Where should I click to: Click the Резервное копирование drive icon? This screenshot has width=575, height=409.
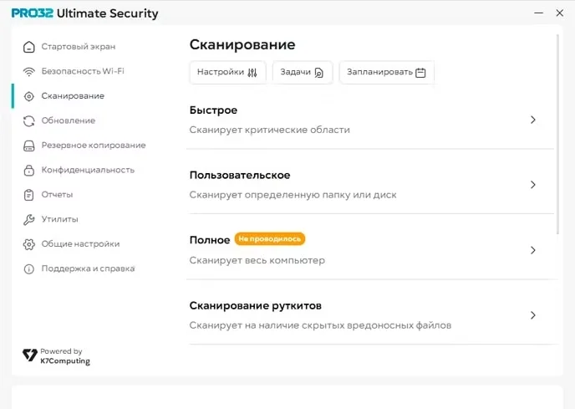click(x=29, y=146)
